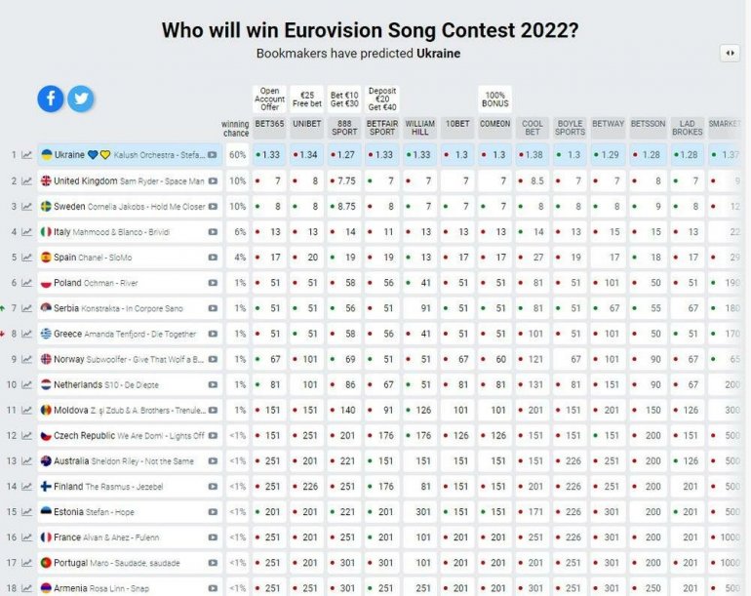Viewport: 751px width, 596px height.
Task: Open the video for Greece's entry
Action: click(213, 334)
